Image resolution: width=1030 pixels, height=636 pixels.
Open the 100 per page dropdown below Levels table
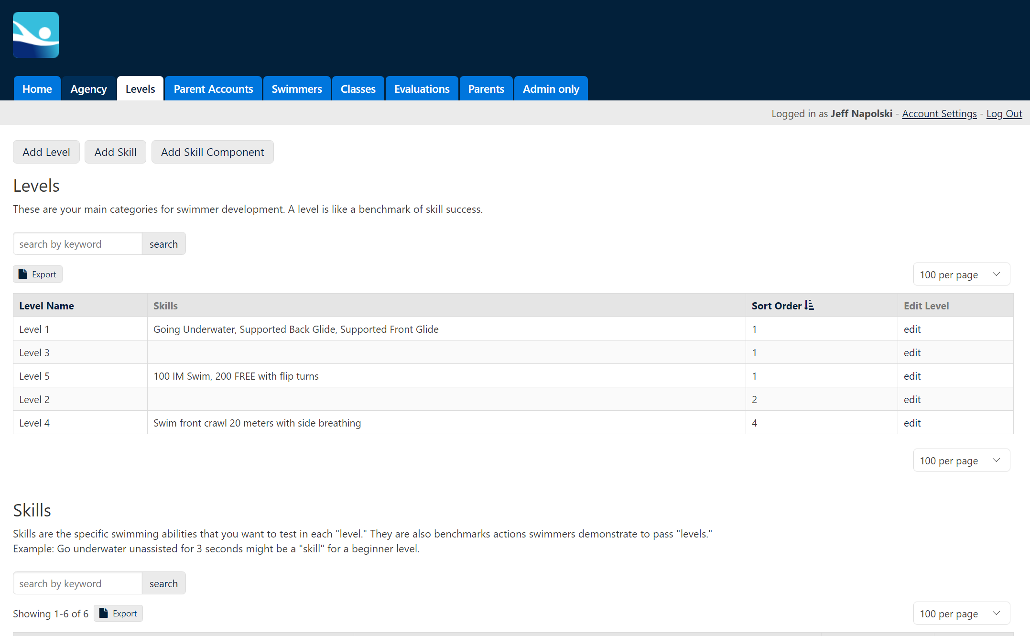click(x=961, y=461)
